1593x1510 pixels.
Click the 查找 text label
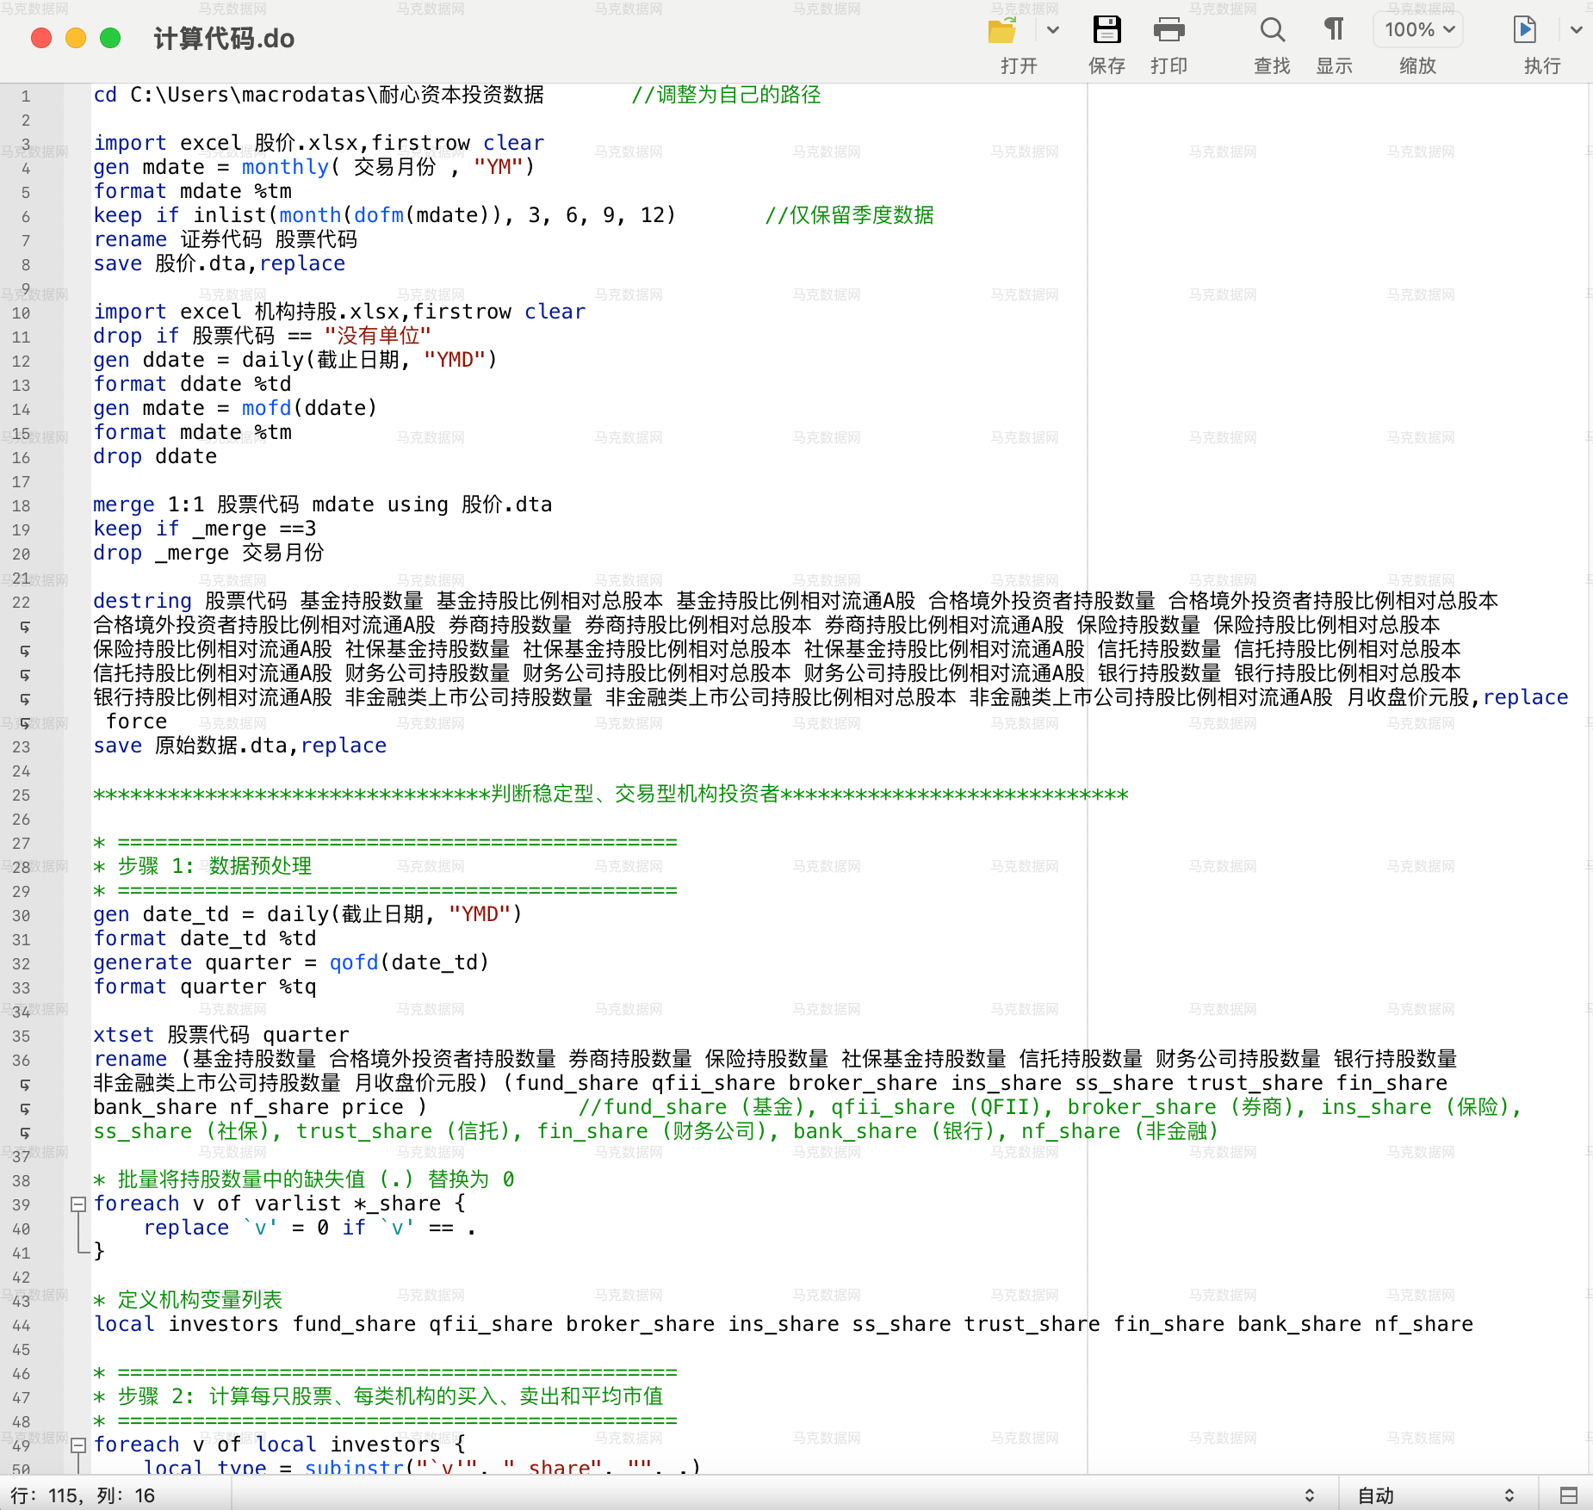click(x=1272, y=66)
